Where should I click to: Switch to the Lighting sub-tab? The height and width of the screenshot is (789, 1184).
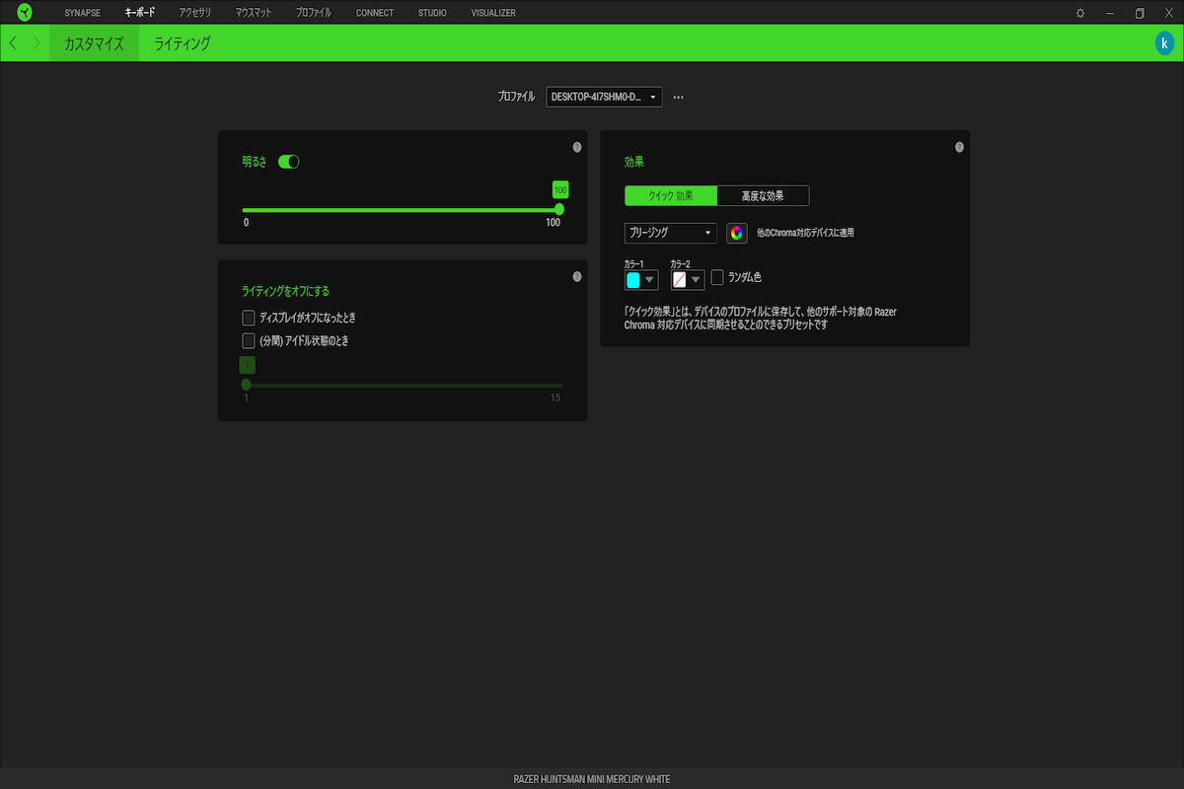[183, 43]
